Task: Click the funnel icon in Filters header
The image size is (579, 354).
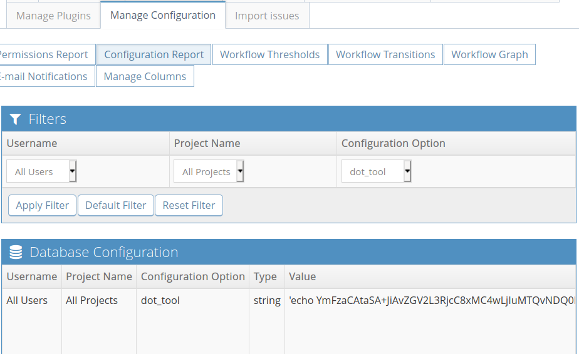Action: [x=16, y=119]
